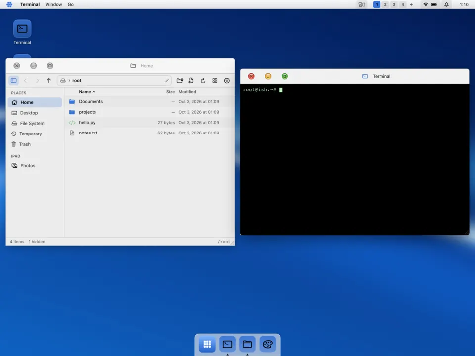Sort files by Name column

click(x=87, y=92)
